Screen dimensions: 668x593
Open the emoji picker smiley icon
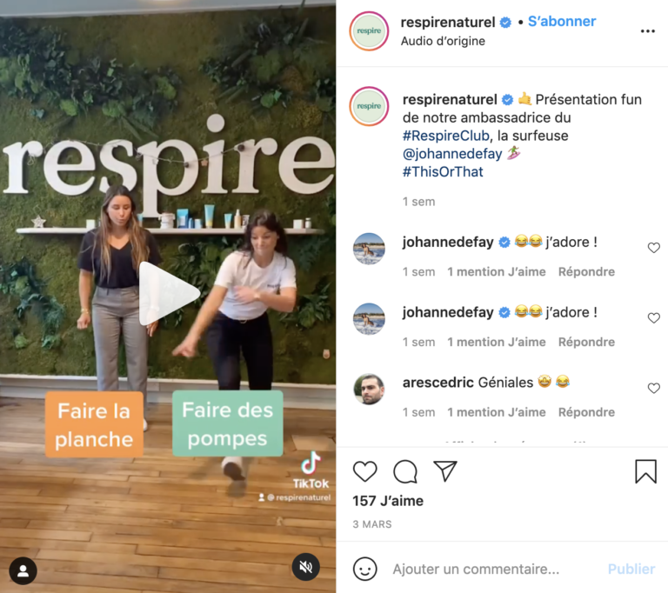click(365, 569)
